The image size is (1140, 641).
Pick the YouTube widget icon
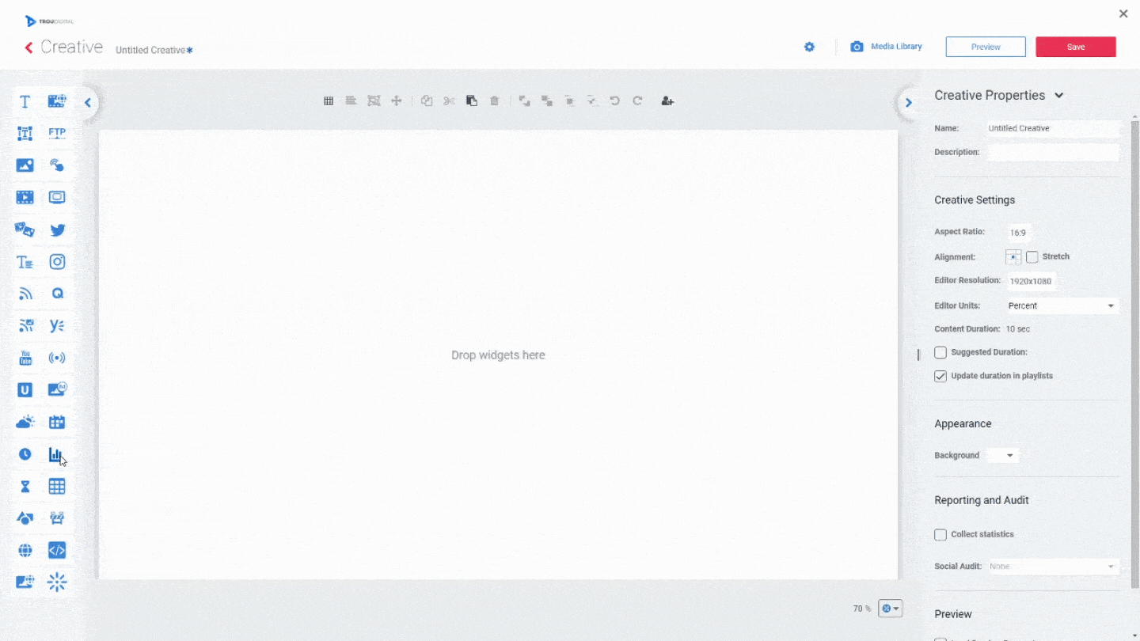click(25, 358)
